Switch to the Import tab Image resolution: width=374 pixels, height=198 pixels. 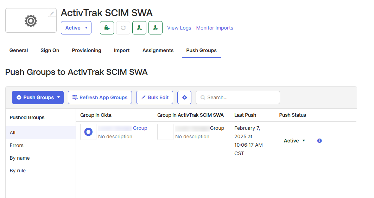pyautogui.click(x=122, y=50)
